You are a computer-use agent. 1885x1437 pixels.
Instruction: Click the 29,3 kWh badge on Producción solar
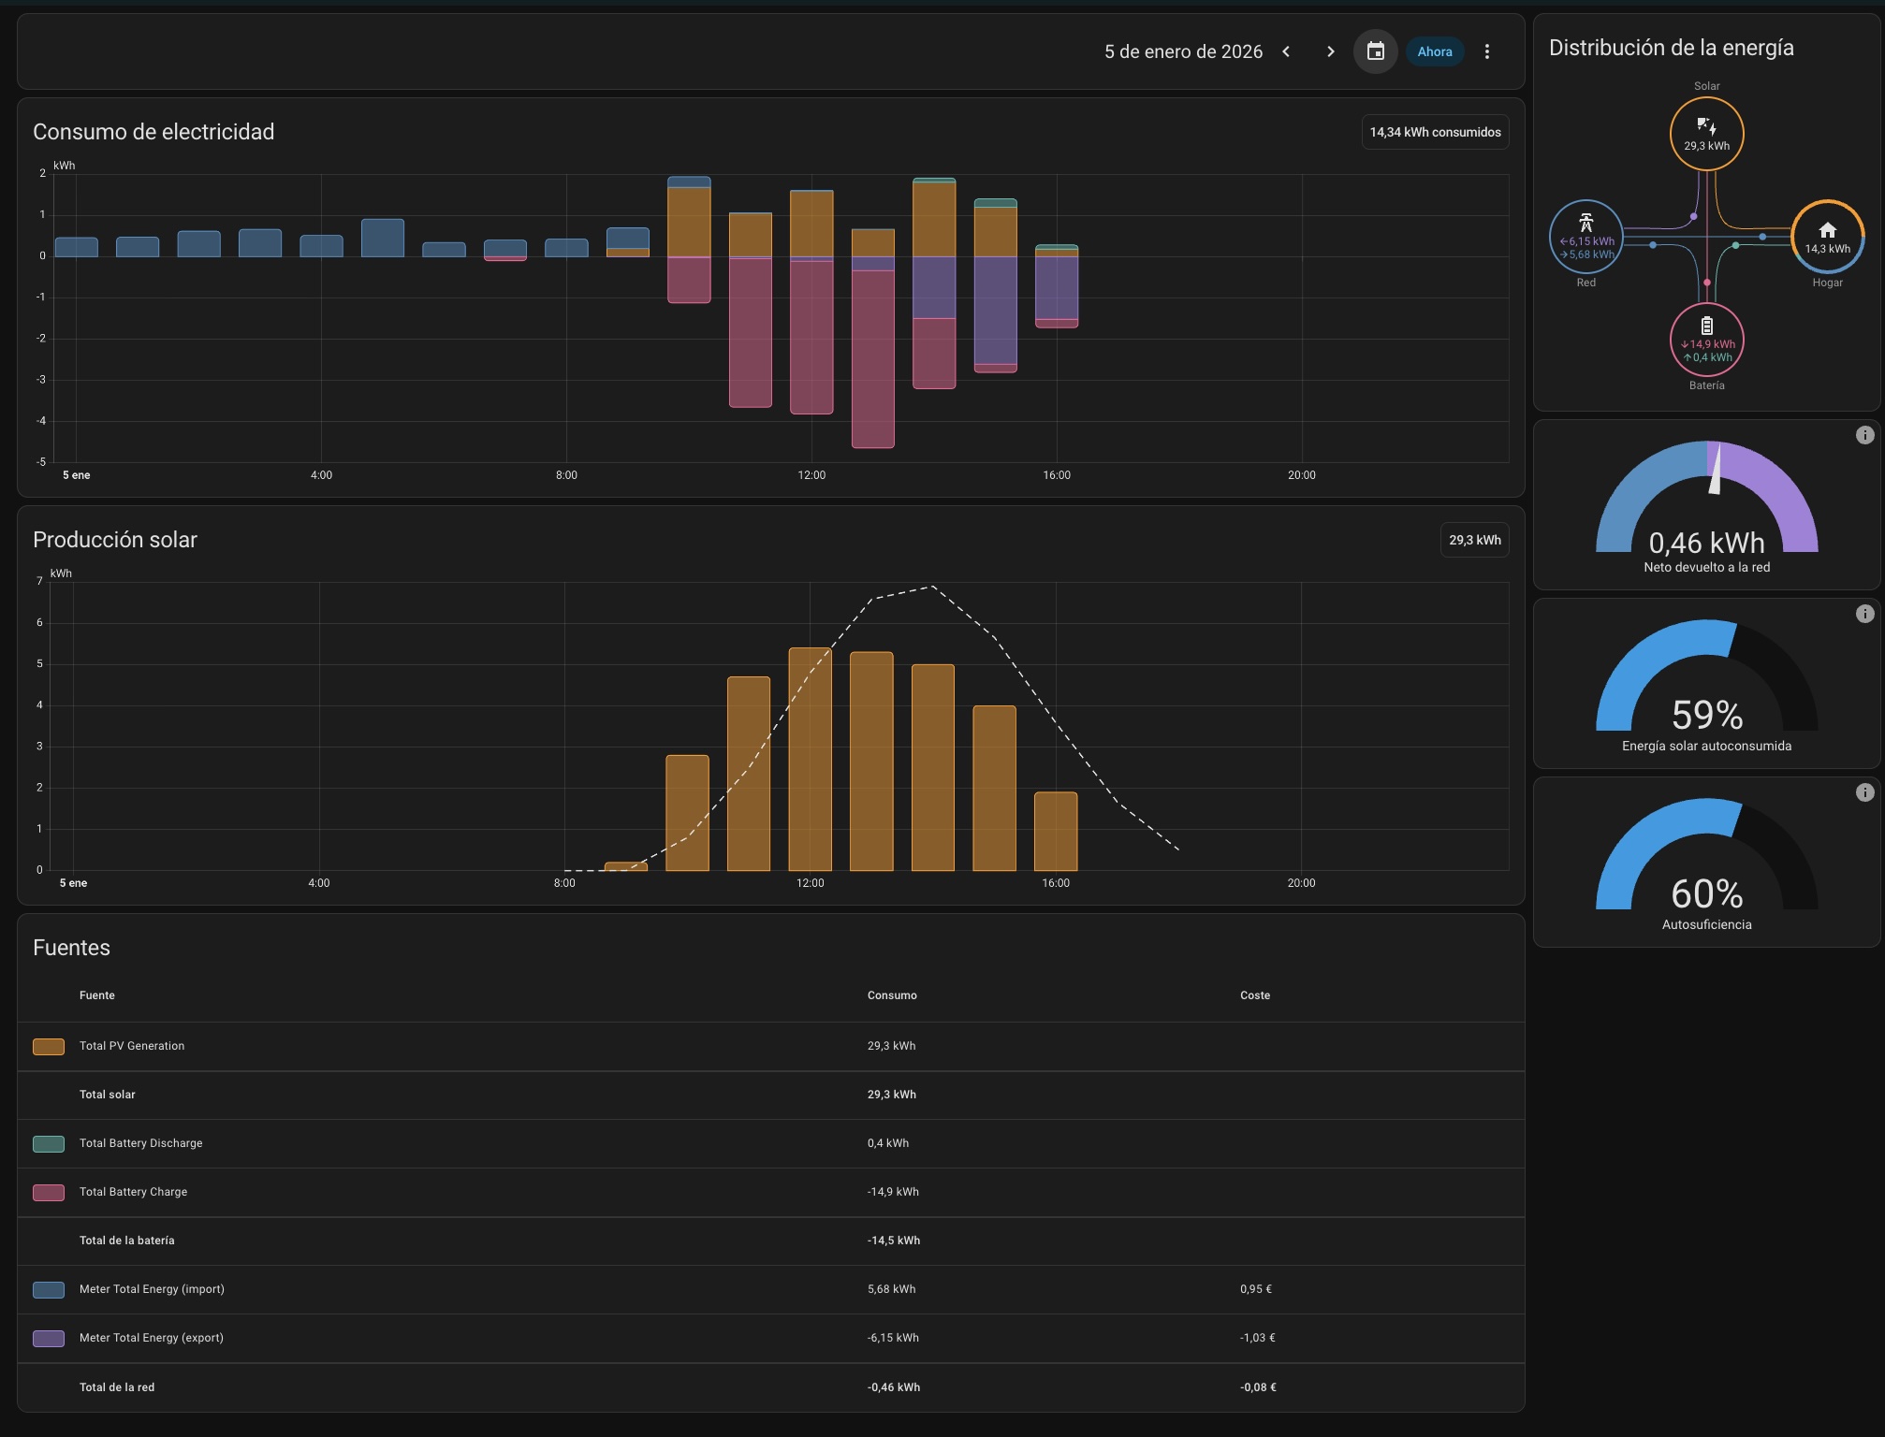(1474, 540)
